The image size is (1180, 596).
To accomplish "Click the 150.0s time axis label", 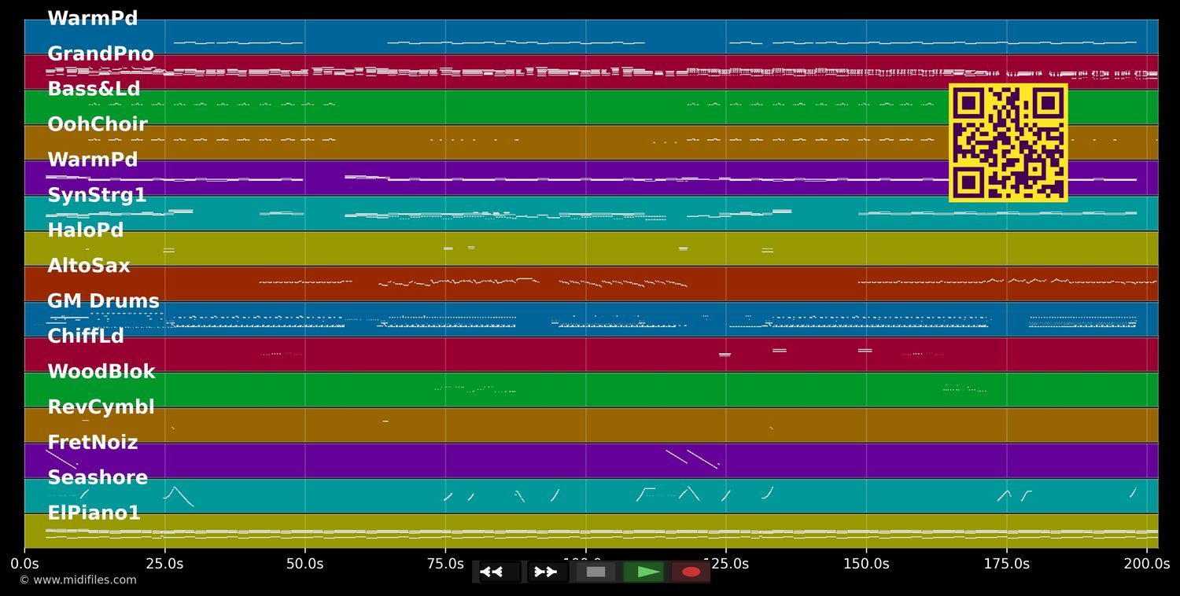I will 866,564.
